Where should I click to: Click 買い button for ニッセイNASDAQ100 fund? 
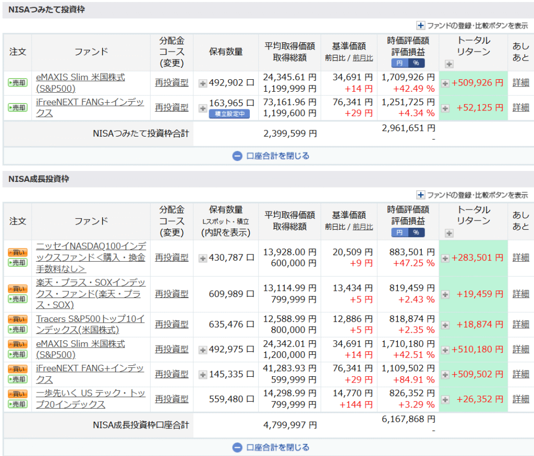(18, 253)
